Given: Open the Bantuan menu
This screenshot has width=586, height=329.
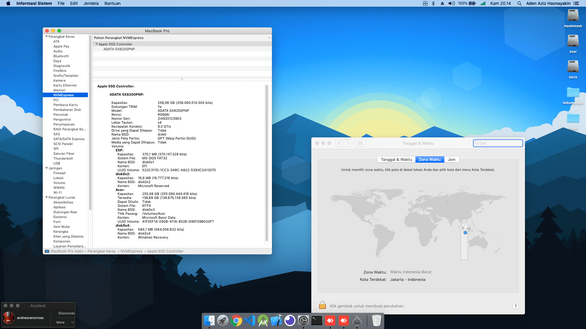Looking at the screenshot, I should pos(112,3).
